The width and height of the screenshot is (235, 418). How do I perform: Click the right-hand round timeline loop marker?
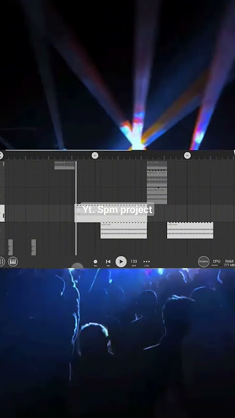click(187, 156)
